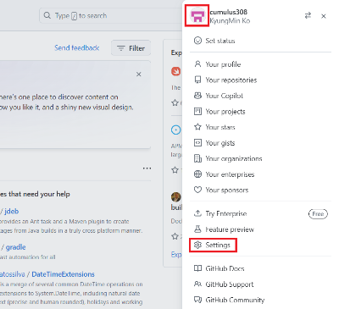The image size is (339, 309).
Task: Close the user menu panel
Action: click(x=324, y=16)
